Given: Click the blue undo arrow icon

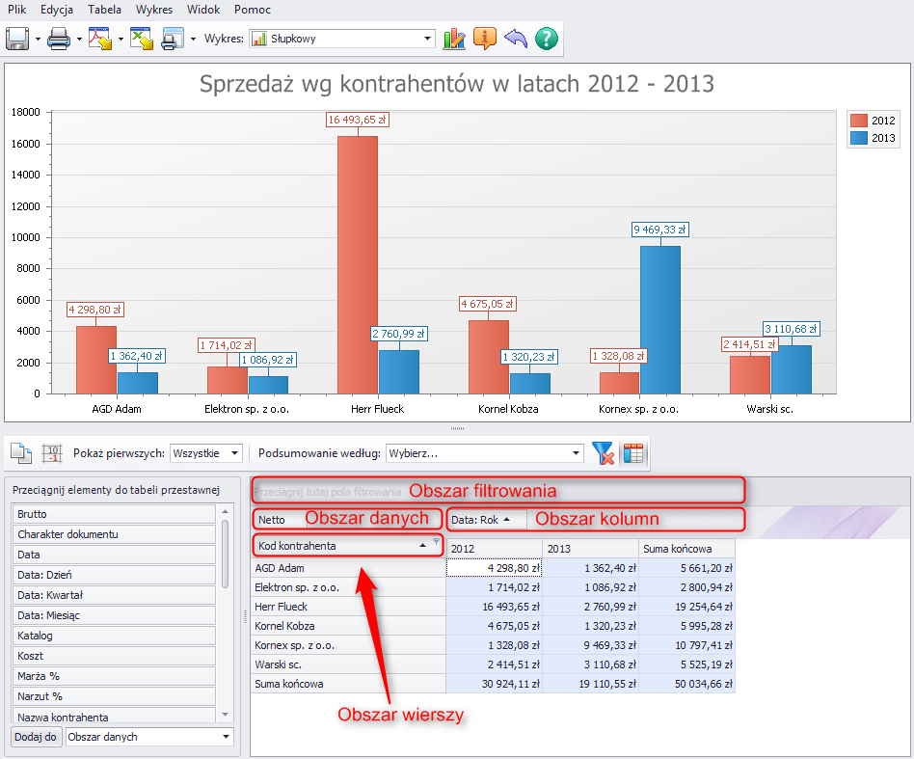Looking at the screenshot, I should (x=515, y=39).
